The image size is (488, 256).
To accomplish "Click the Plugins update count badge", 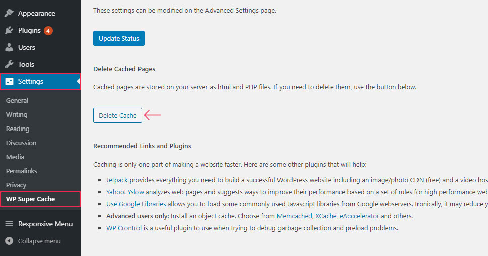I will click(48, 31).
